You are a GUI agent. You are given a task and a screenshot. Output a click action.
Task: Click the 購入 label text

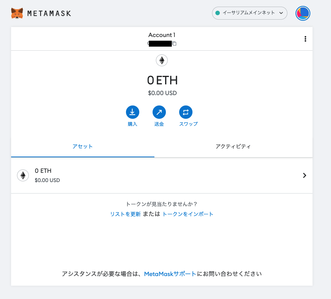[133, 124]
